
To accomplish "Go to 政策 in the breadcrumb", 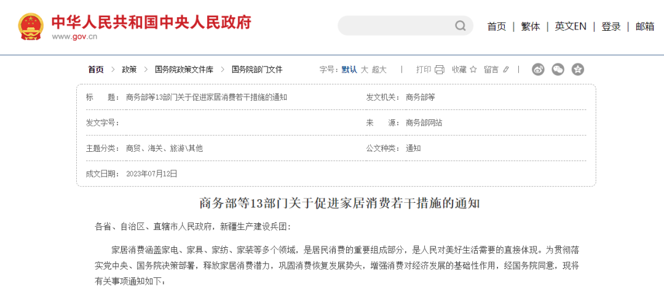I will (x=129, y=70).
